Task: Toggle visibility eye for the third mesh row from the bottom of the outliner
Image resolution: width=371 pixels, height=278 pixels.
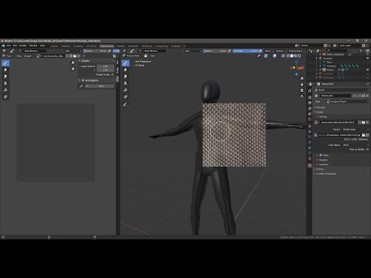Action: click(x=367, y=69)
